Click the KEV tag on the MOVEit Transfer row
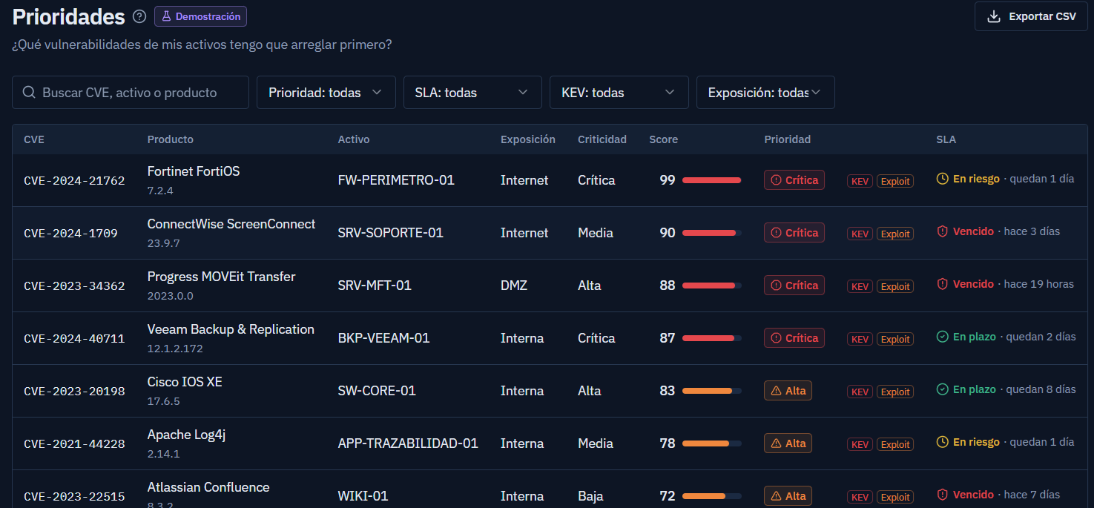The width and height of the screenshot is (1094, 508). 860,286
